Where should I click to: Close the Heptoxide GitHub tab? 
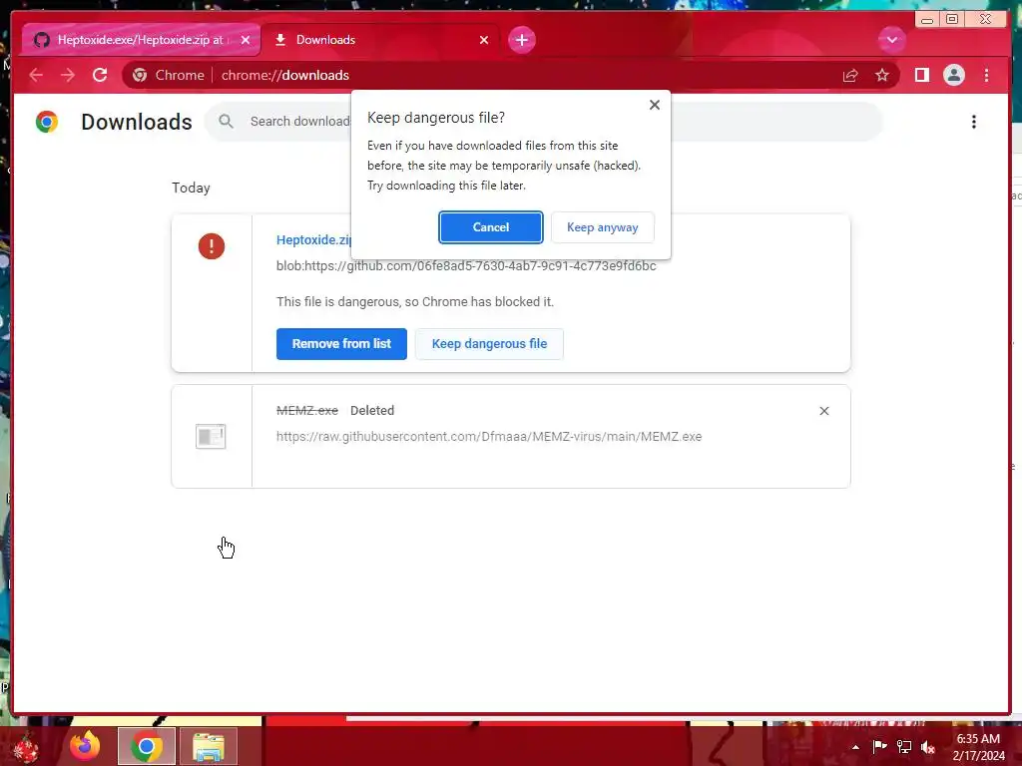246,40
